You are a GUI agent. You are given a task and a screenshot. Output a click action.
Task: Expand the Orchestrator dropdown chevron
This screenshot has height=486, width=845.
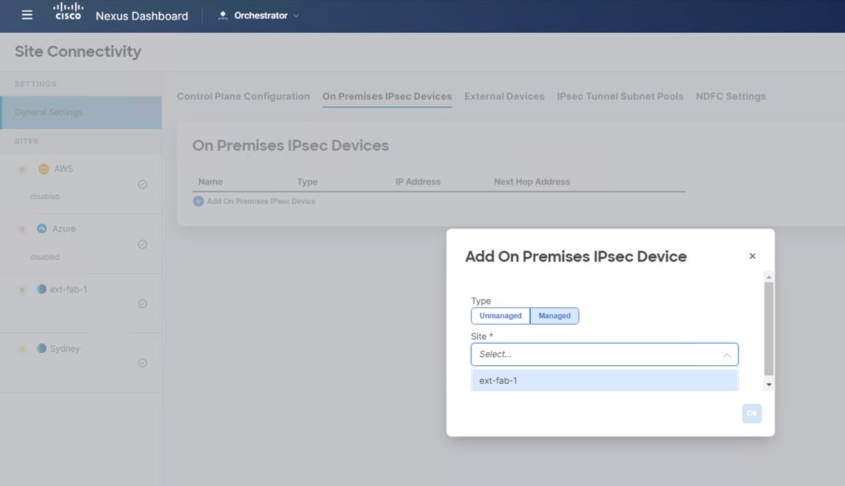pyautogui.click(x=296, y=15)
